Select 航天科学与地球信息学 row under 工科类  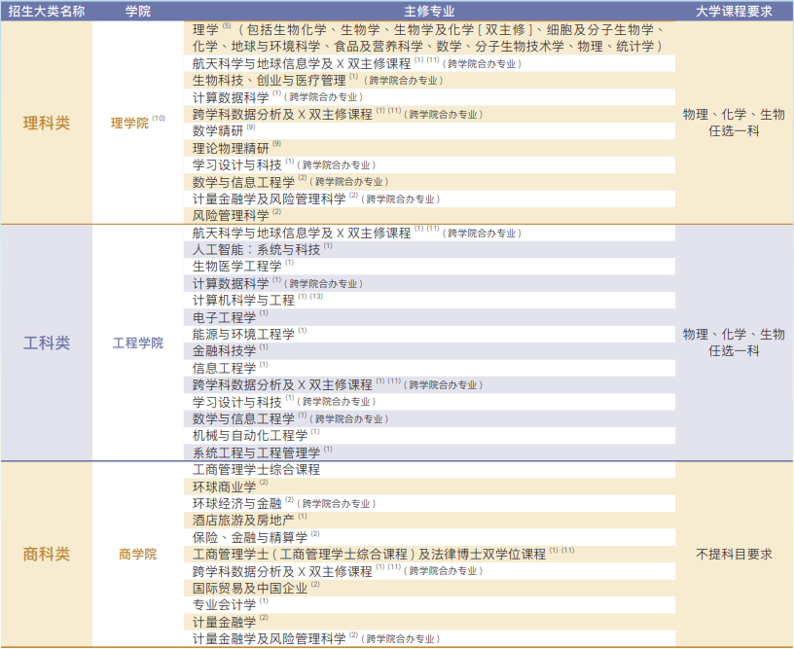[429, 233]
